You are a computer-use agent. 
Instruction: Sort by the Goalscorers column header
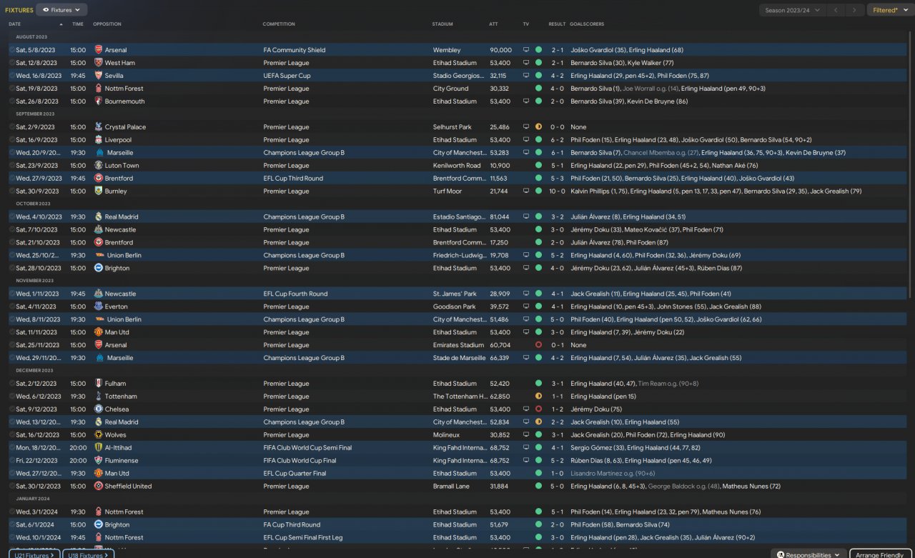tap(587, 24)
